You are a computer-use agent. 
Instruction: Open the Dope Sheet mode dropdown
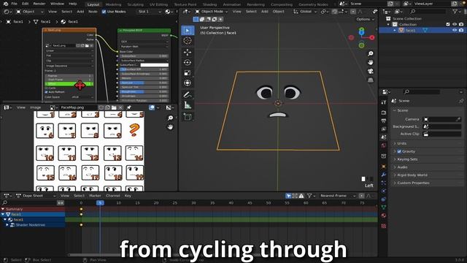point(36,196)
